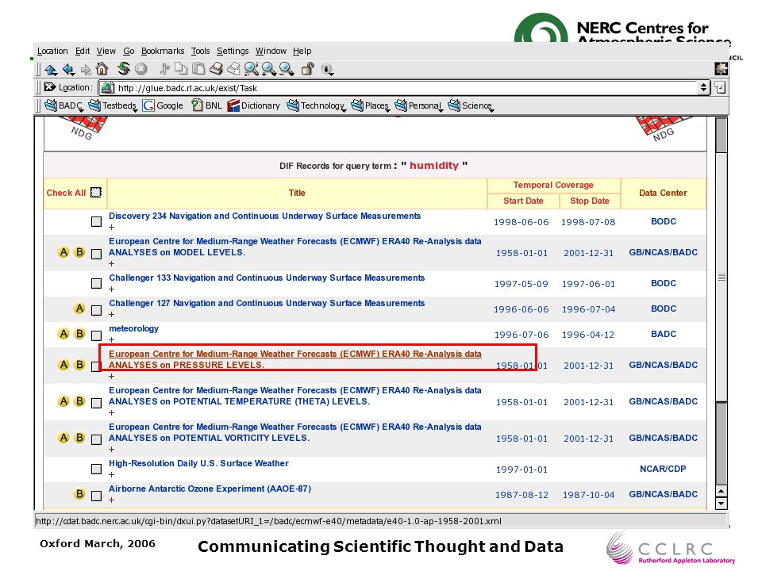Screen dimensions: 762x571
Task: Check the Discovery 234 Navigation record checkbox
Action: [x=96, y=222]
